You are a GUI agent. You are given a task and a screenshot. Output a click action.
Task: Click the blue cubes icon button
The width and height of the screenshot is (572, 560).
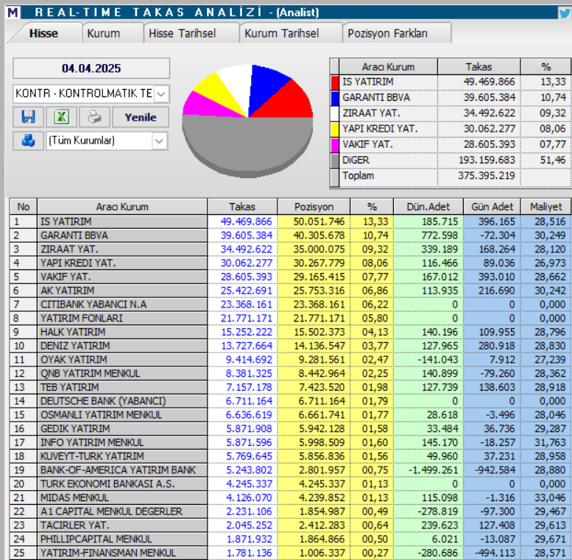(x=29, y=141)
